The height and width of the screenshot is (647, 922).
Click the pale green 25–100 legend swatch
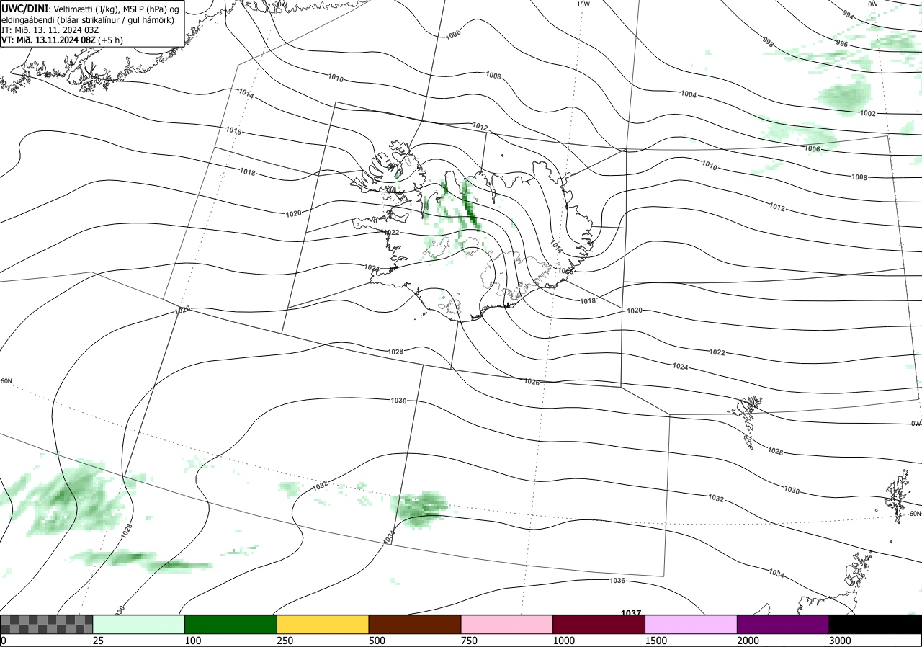138,624
